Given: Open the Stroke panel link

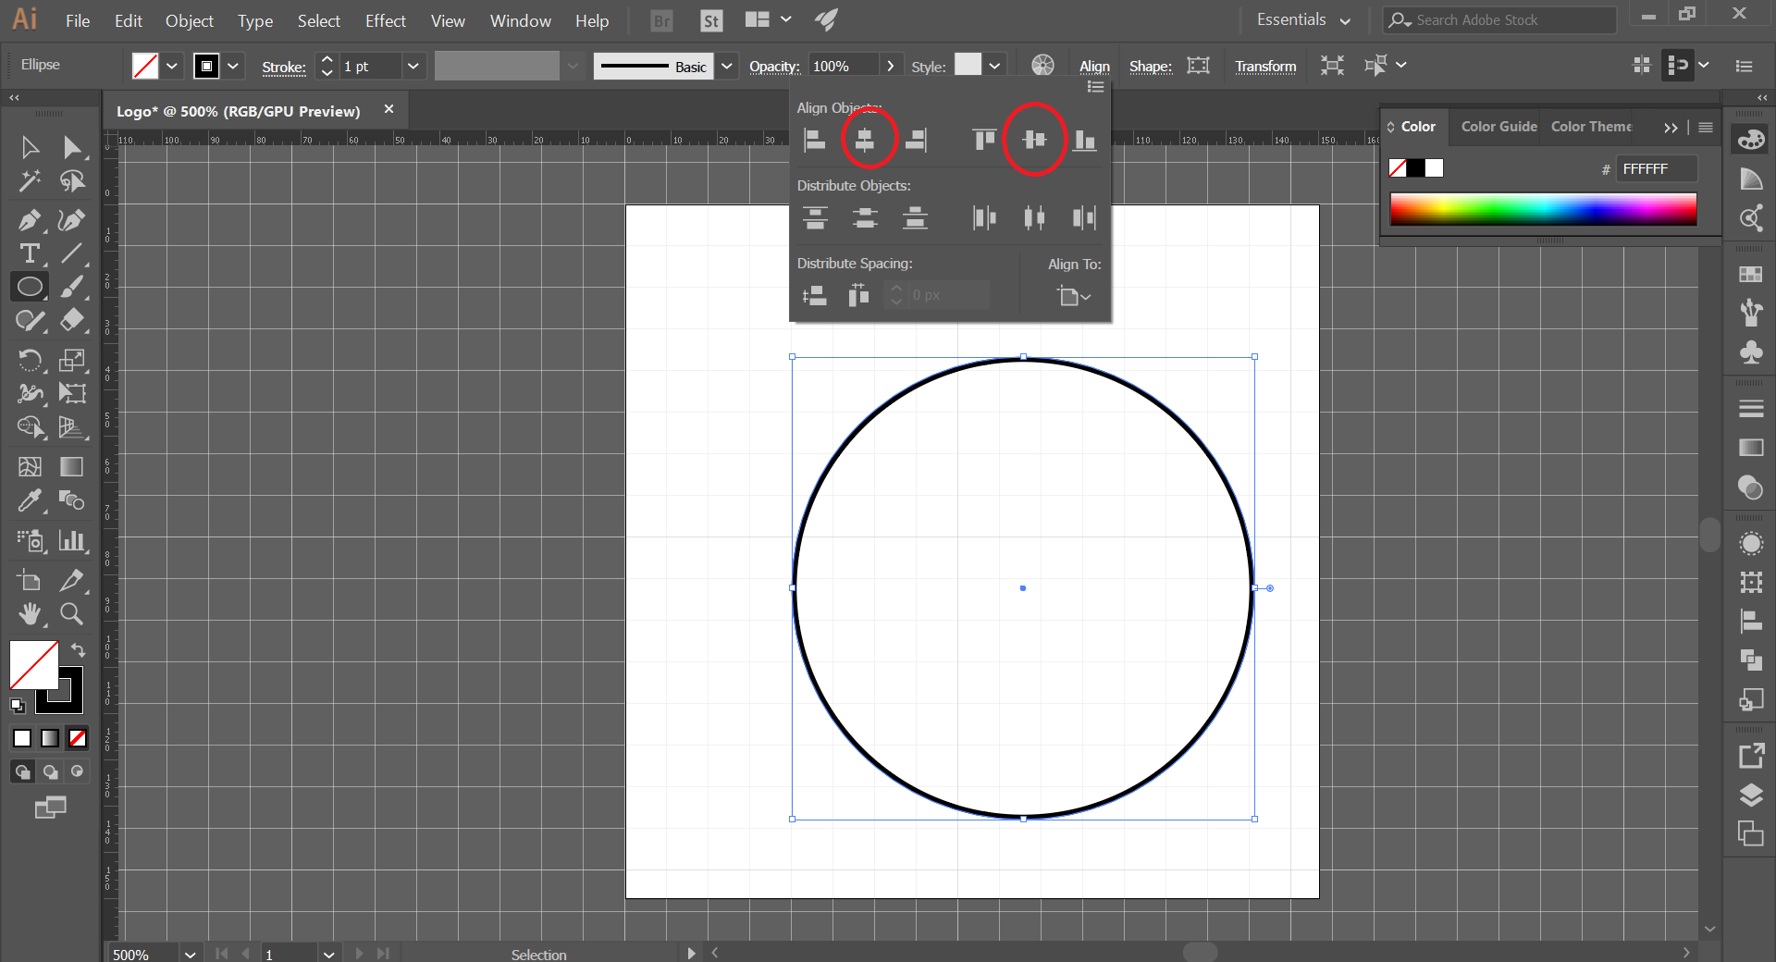Looking at the screenshot, I should (284, 67).
